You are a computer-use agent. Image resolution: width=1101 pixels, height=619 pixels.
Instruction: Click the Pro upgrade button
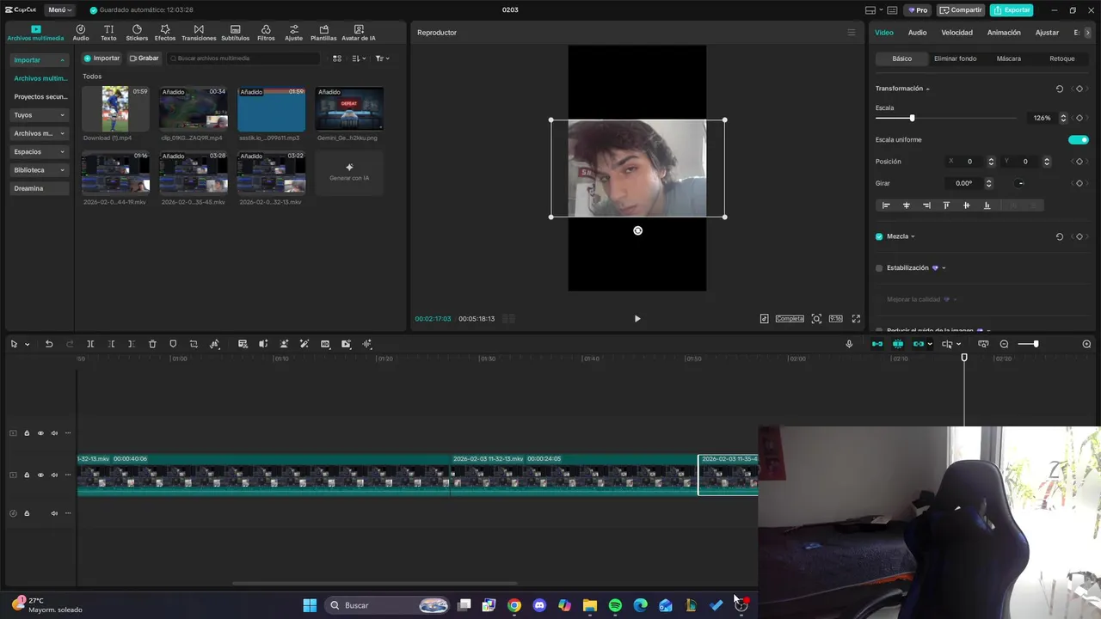(917, 10)
